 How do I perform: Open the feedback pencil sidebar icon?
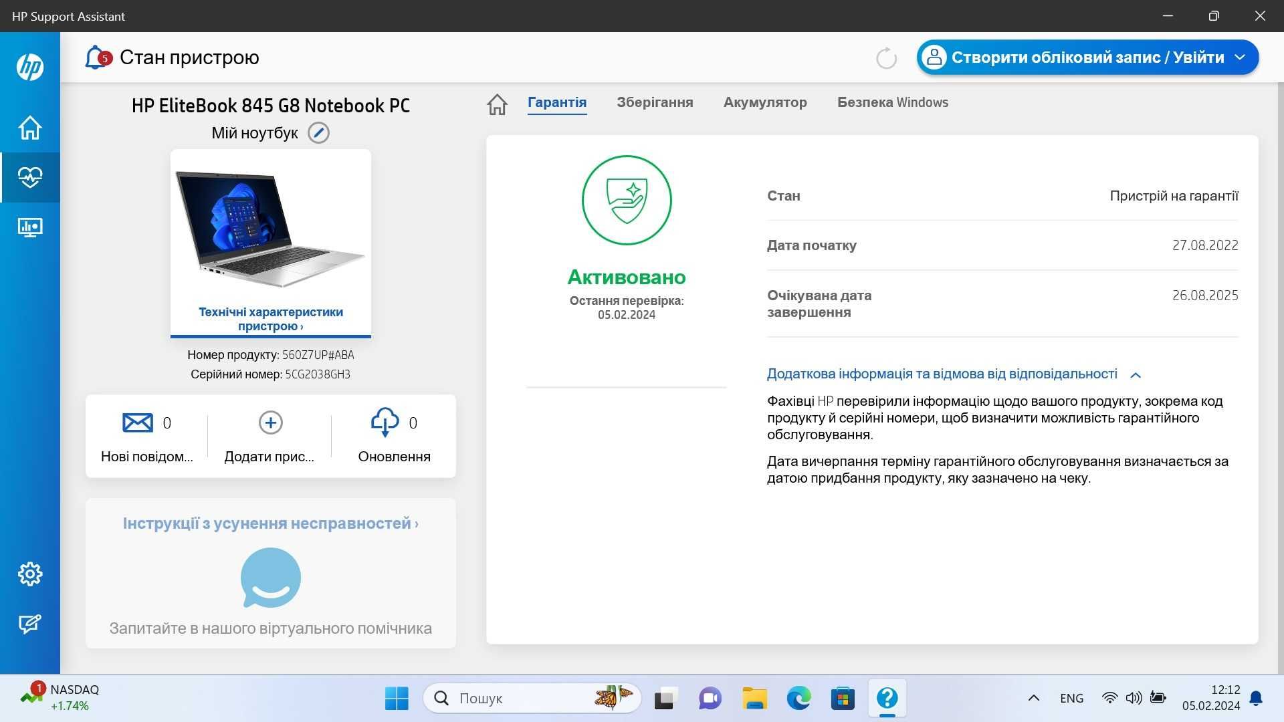(30, 624)
